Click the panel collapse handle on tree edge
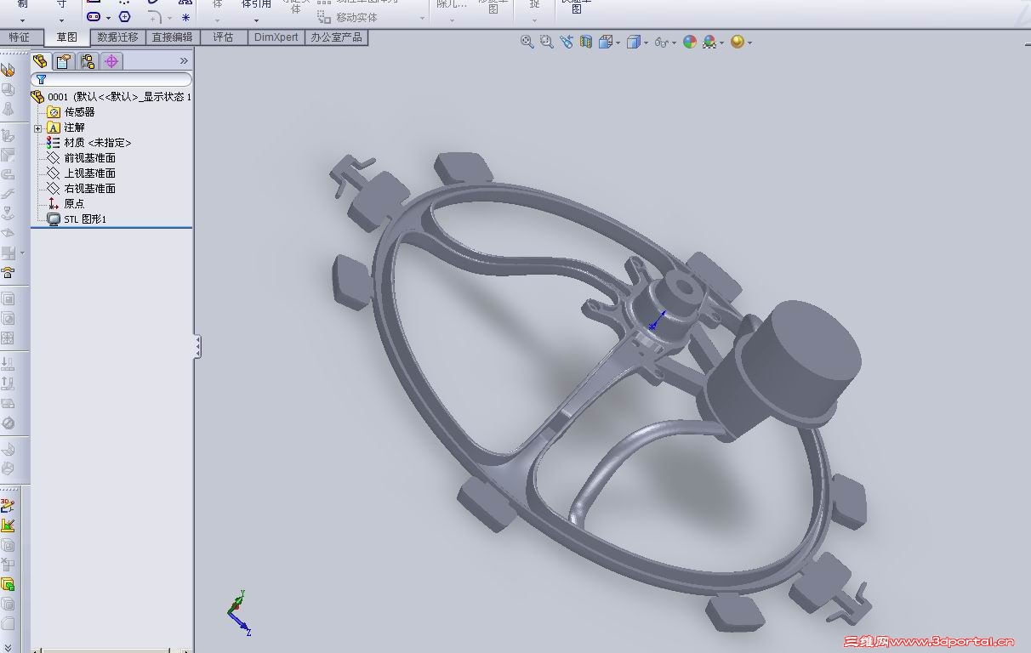Image resolution: width=1031 pixels, height=653 pixels. tap(197, 346)
